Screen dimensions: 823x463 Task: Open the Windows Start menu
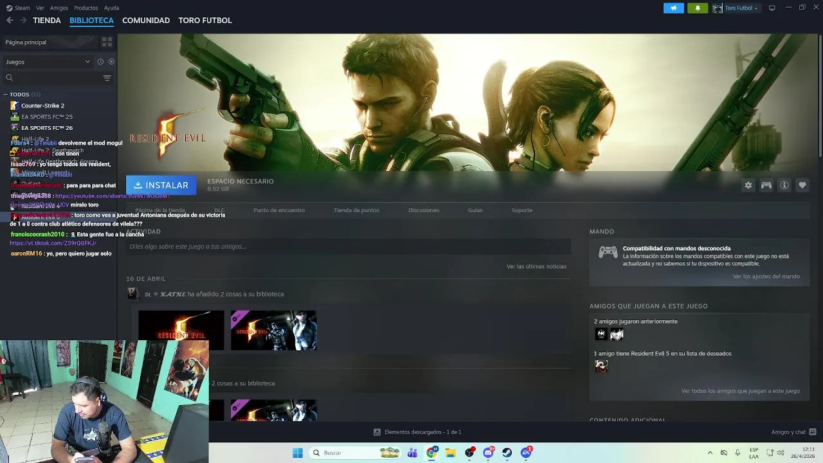pyautogui.click(x=298, y=453)
